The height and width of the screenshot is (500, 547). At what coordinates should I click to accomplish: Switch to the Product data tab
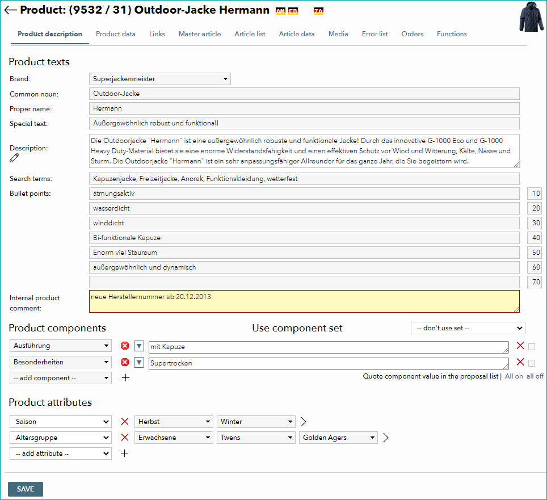coord(115,34)
